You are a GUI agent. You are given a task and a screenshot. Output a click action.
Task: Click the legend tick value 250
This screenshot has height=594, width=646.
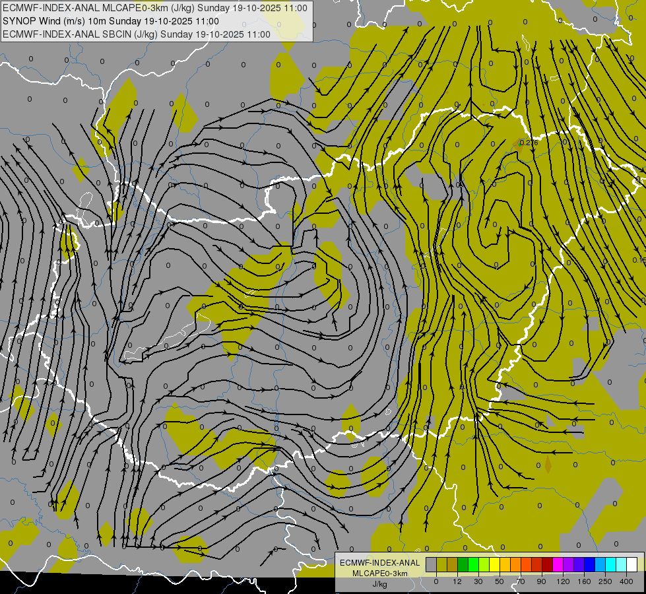pos(605,581)
